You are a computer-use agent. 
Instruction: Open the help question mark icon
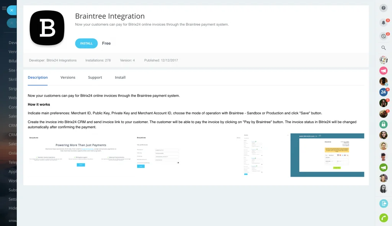point(384,8)
